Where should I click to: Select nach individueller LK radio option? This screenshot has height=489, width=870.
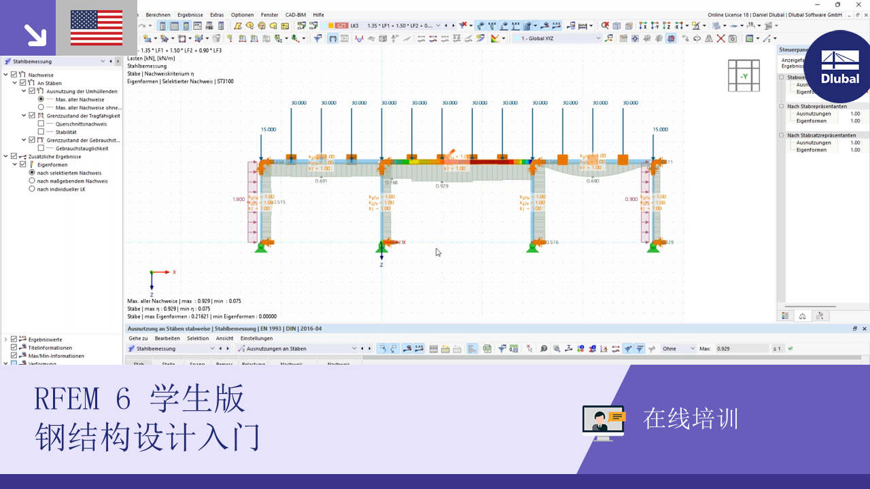pos(32,189)
